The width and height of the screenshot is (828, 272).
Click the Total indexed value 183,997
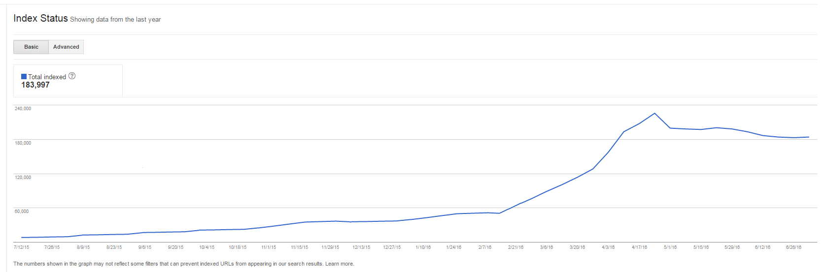[35, 85]
